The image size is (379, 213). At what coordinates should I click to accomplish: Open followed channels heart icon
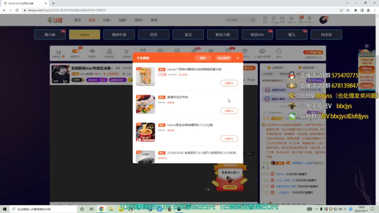[x=274, y=19]
